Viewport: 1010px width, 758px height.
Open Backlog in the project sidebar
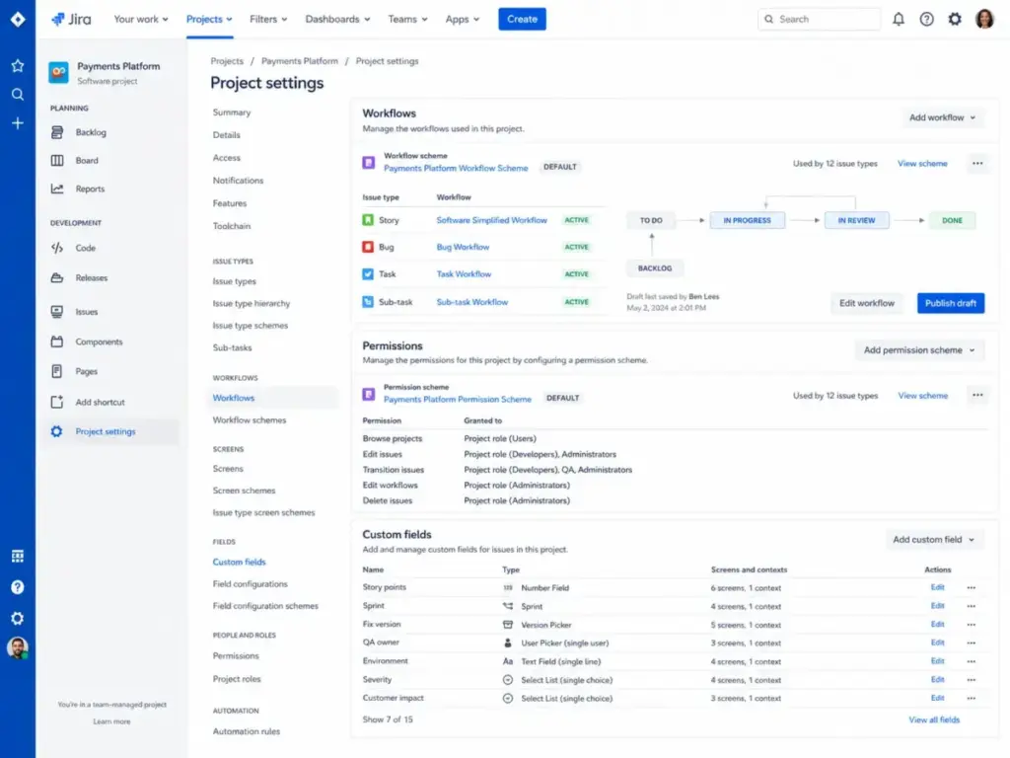coord(90,132)
